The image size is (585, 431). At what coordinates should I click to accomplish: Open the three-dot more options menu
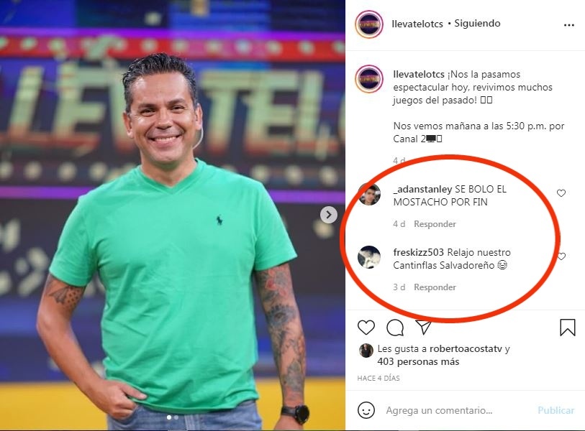[568, 25]
